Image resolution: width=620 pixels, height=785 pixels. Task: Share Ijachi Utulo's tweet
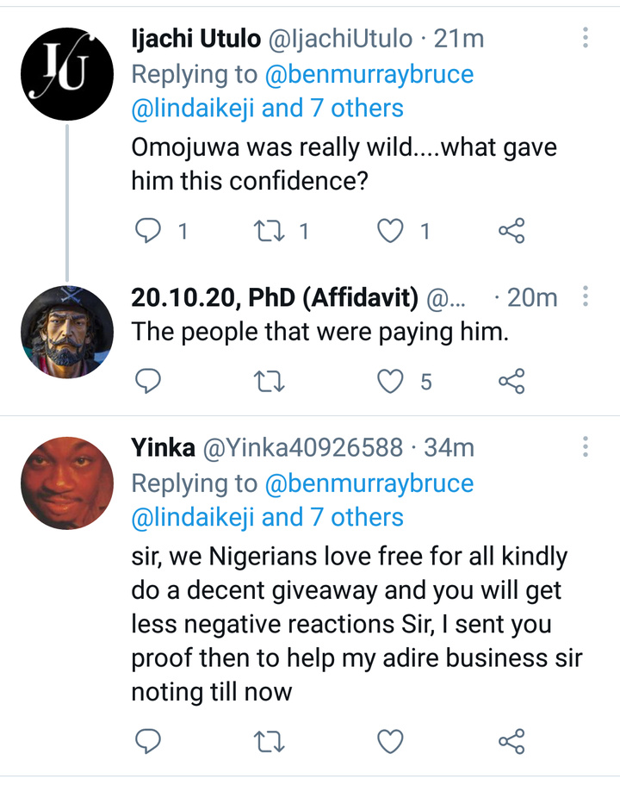click(512, 231)
